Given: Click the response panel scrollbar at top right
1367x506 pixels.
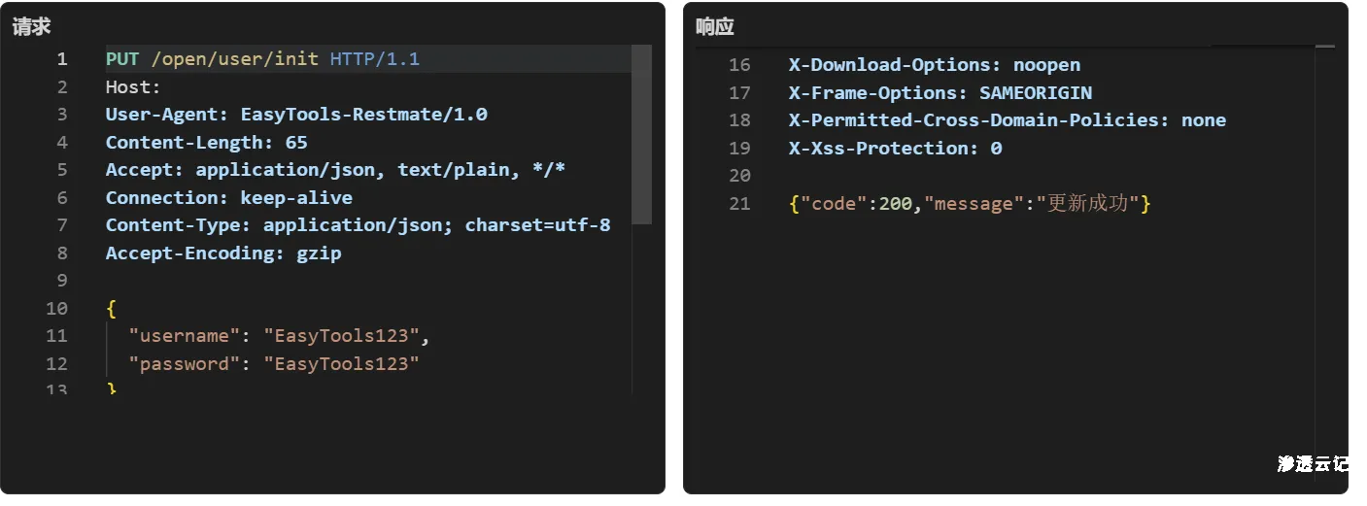Looking at the screenshot, I should click(1324, 46).
